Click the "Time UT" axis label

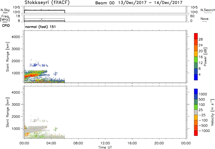point(105,147)
